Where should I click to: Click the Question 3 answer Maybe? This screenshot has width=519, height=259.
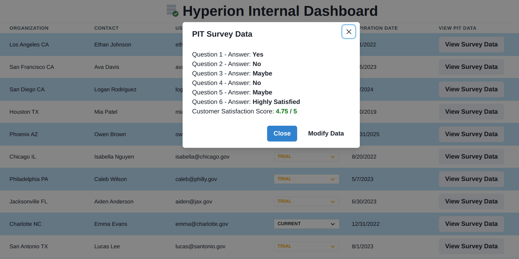click(x=262, y=74)
